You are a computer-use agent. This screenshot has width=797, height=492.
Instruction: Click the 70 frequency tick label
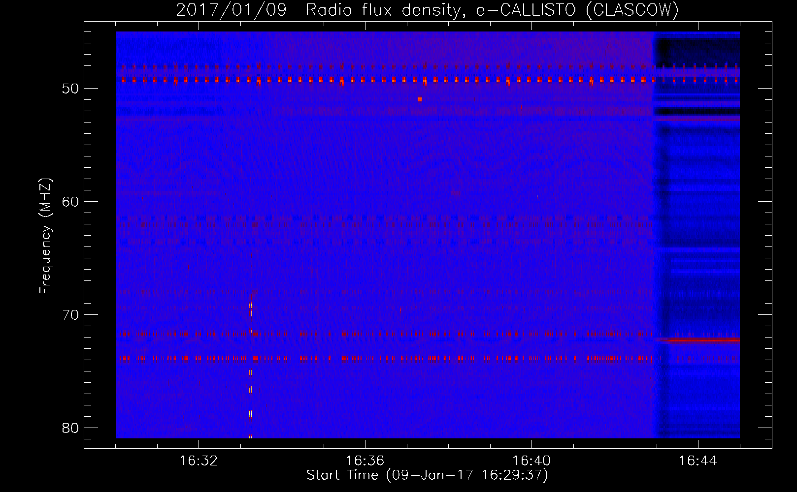coord(70,315)
